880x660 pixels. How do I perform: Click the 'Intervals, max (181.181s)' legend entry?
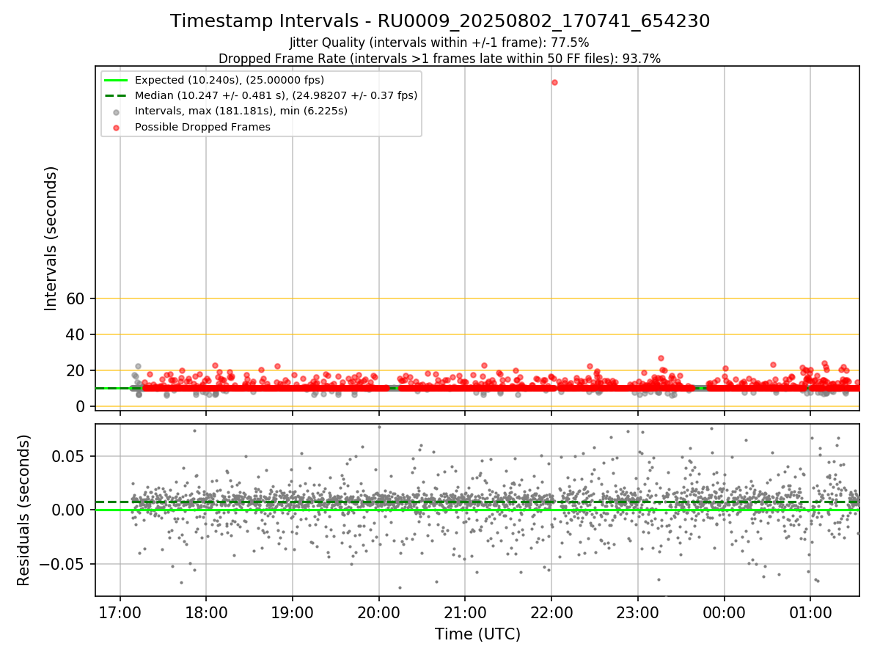(x=241, y=111)
